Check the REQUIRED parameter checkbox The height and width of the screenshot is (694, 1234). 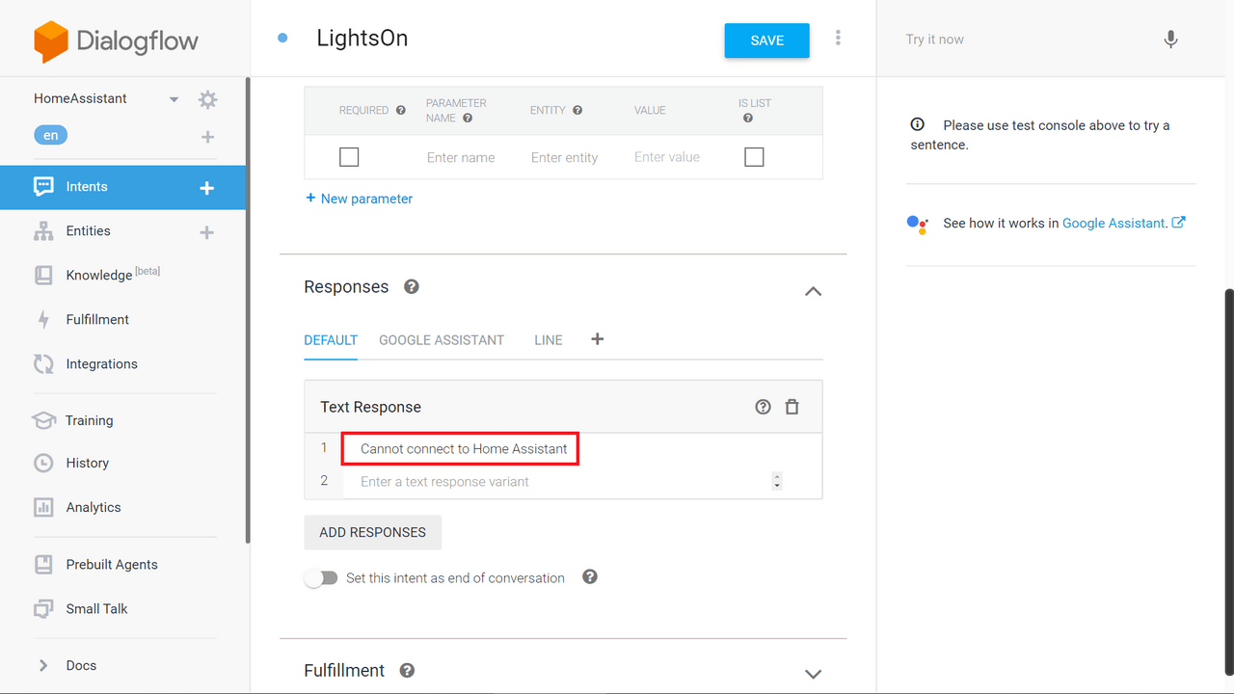[x=349, y=157]
